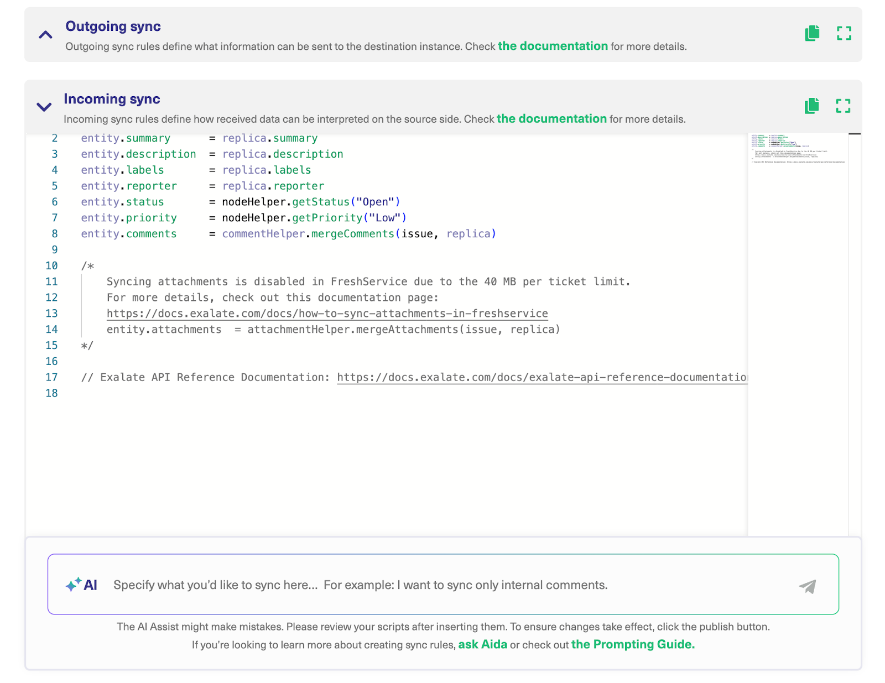Image resolution: width=885 pixels, height=683 pixels.
Task: Collapse the Incoming sync section chevron
Action: [x=44, y=107]
